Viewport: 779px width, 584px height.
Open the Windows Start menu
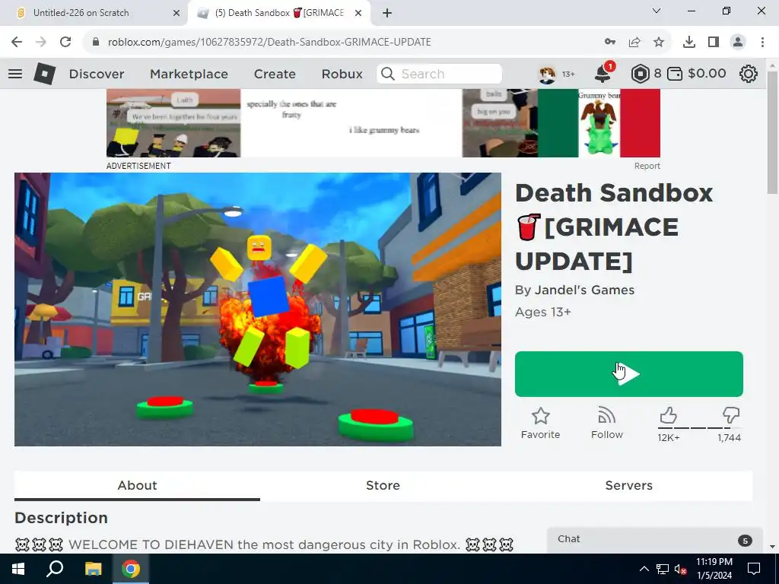point(18,569)
